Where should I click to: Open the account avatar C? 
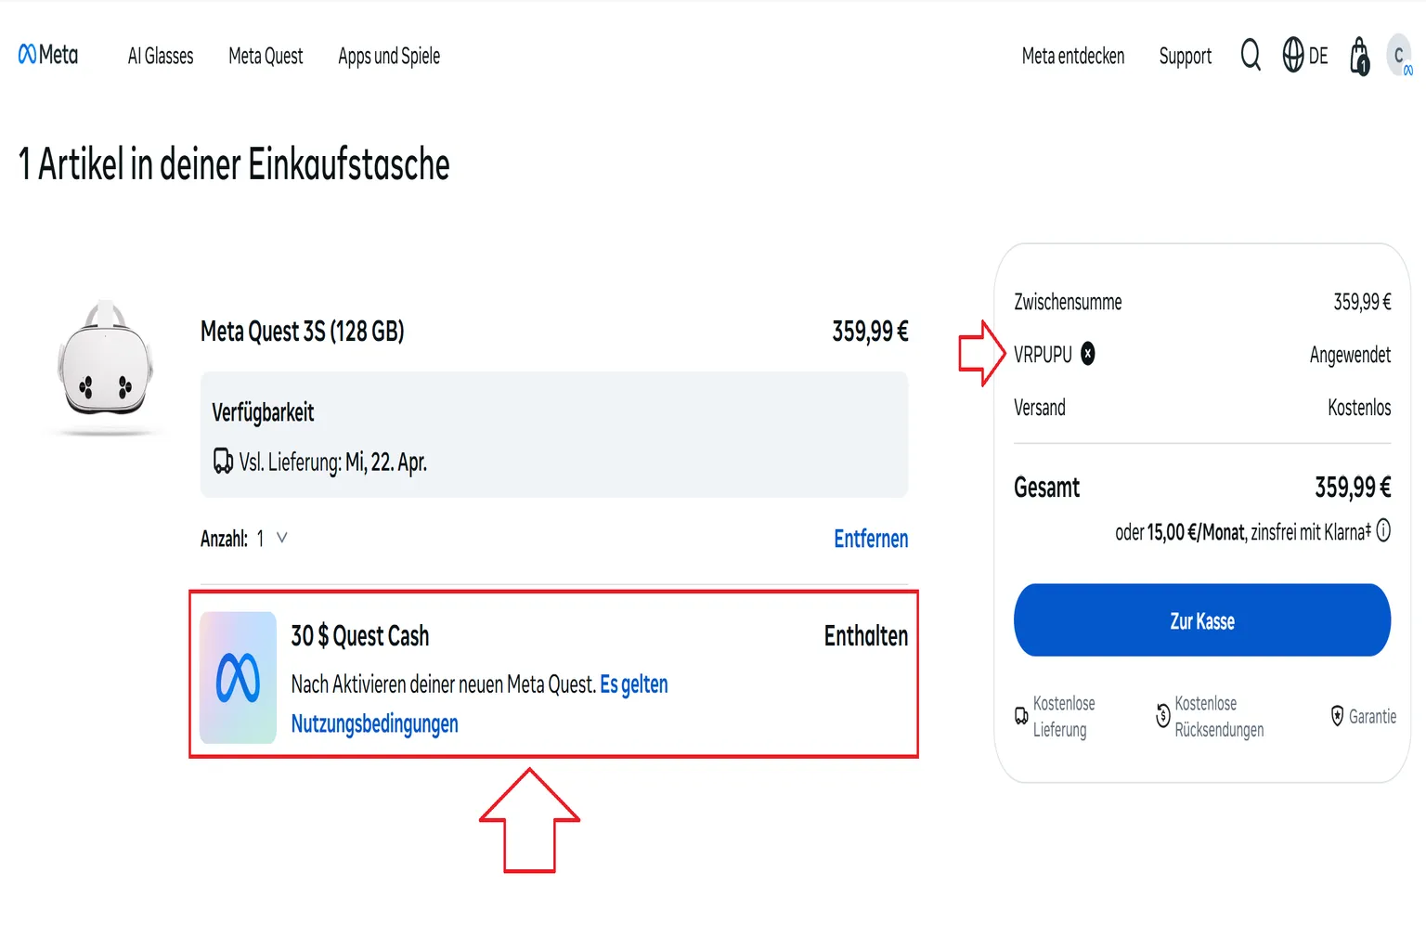tap(1399, 56)
